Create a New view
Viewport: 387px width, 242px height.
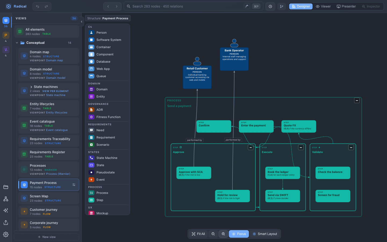coord(47,237)
